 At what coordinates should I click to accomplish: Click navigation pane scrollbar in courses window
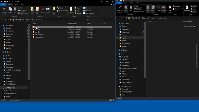[x=29, y=52]
